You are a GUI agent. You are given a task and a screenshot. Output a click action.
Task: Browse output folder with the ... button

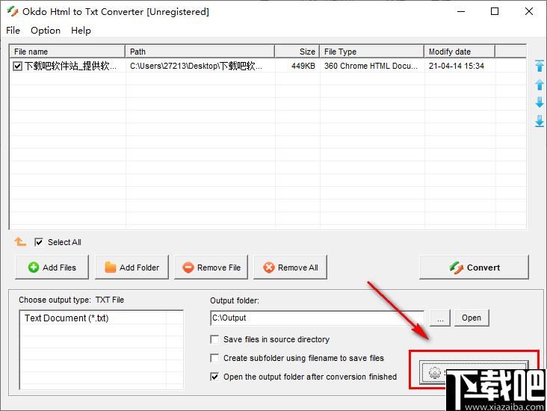pyautogui.click(x=440, y=318)
